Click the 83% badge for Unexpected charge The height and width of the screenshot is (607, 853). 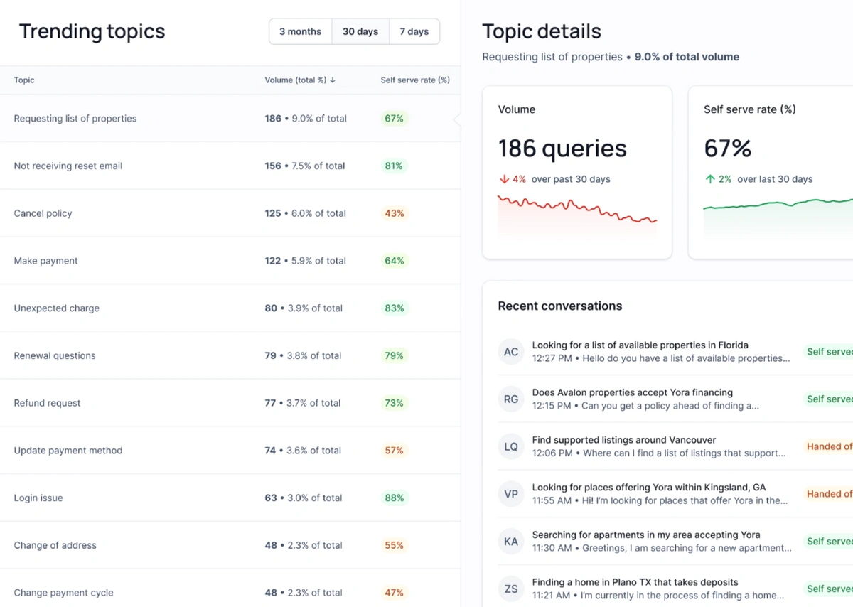coord(394,308)
